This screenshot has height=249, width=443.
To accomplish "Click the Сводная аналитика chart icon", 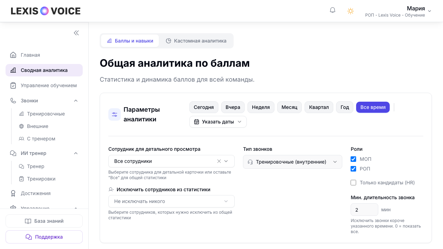I will pyautogui.click(x=13, y=70).
